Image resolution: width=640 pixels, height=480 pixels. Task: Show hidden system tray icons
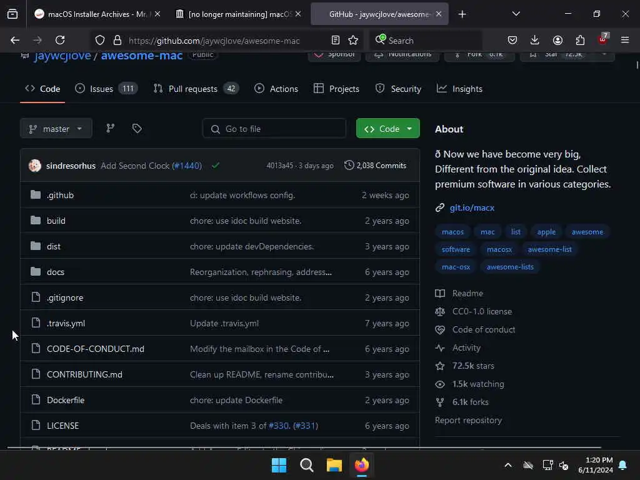click(508, 465)
